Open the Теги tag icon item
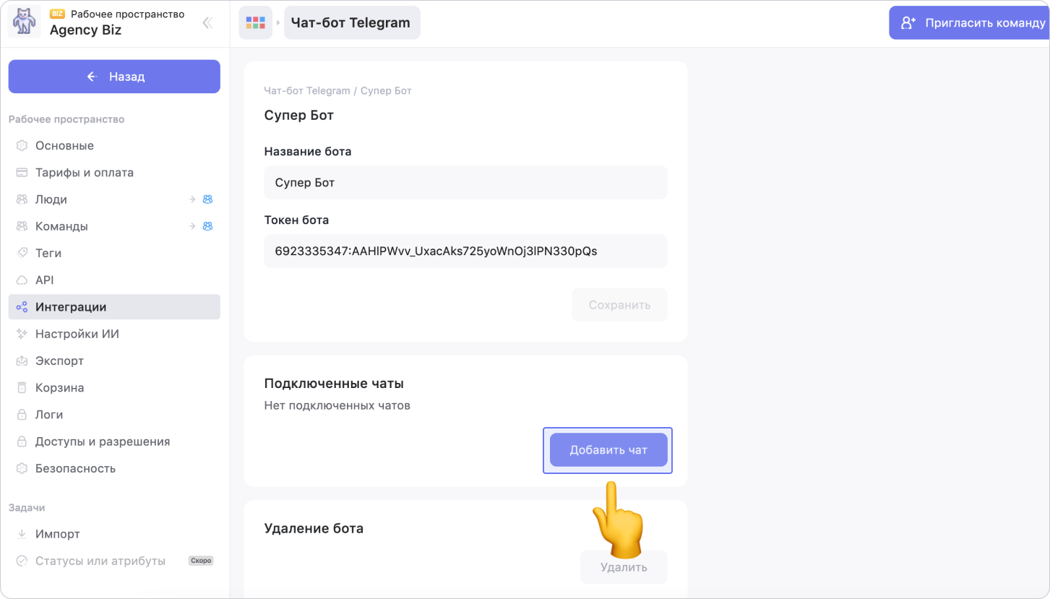 [22, 253]
